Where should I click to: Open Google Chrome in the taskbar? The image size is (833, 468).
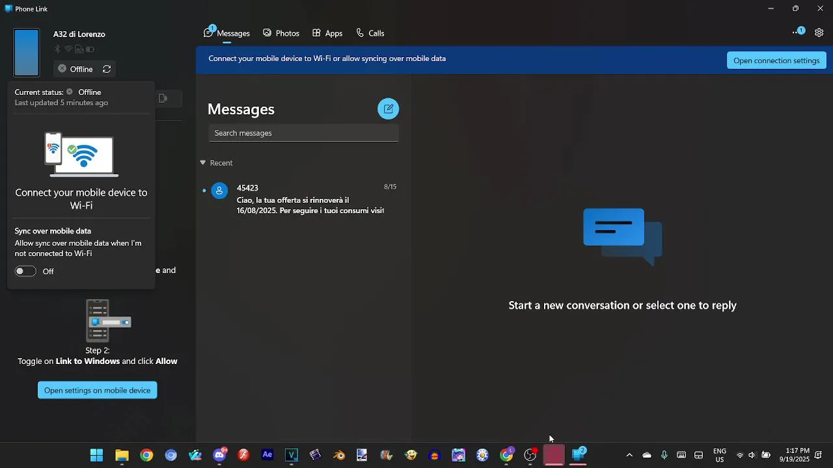146,455
